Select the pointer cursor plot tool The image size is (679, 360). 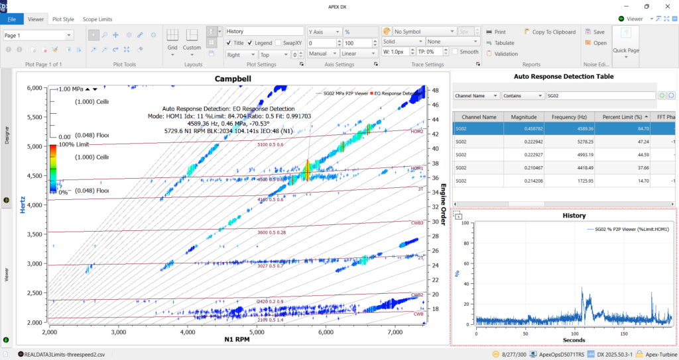pos(94,35)
